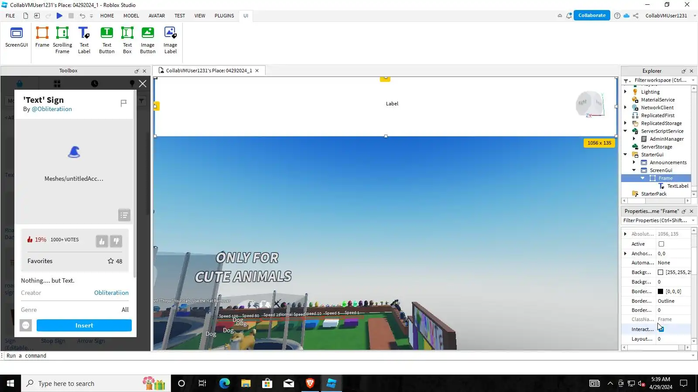Expand the Announcements node
Screen dimensions: 698x392
(634, 162)
